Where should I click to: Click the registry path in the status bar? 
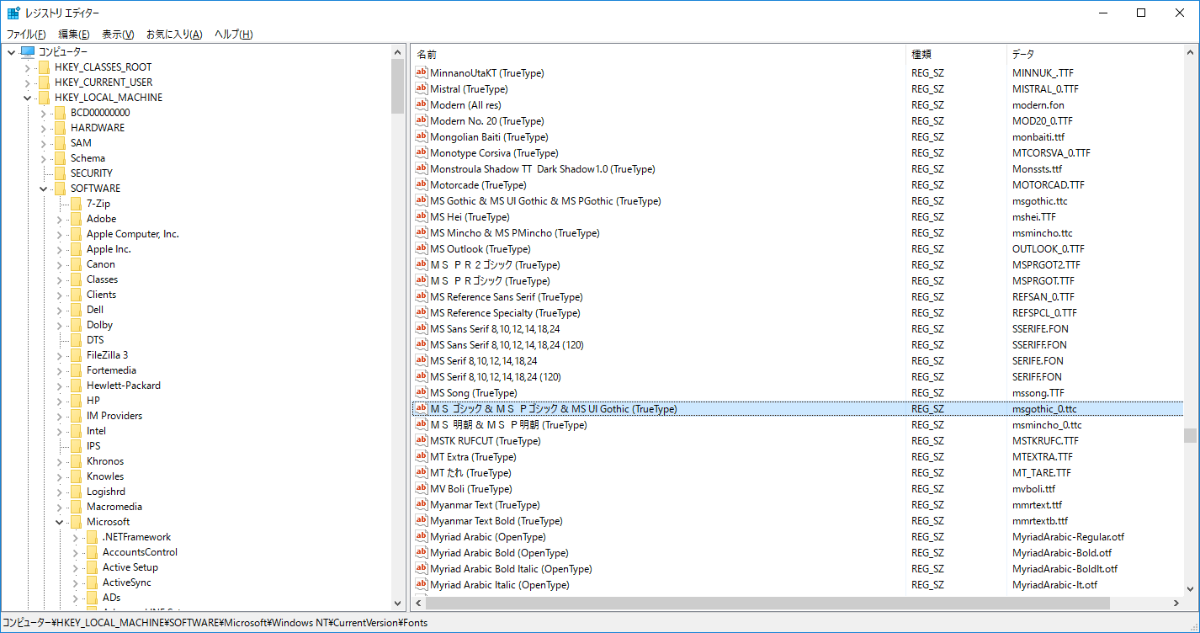(215, 623)
